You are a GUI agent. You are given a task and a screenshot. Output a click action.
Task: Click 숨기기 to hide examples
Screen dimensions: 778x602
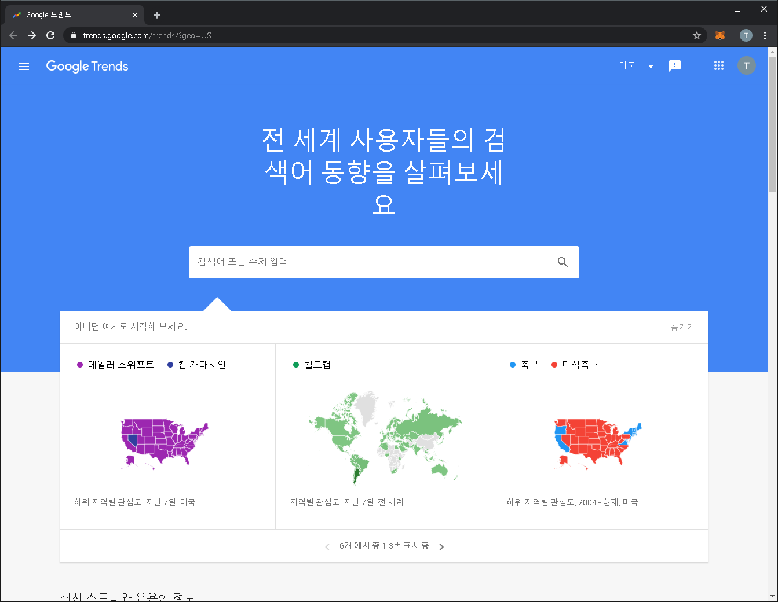click(x=682, y=327)
